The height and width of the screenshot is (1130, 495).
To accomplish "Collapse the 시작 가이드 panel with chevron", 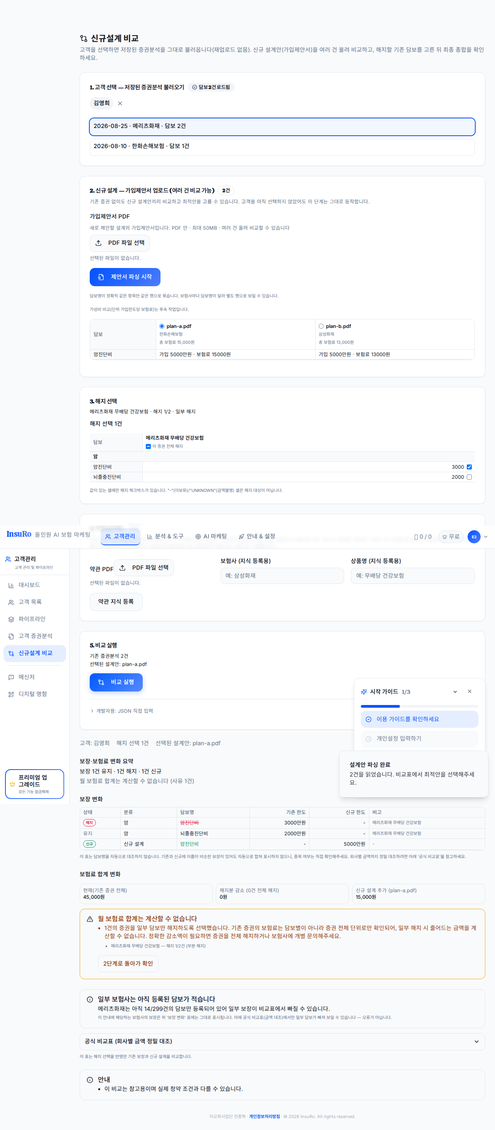I will pos(455,692).
